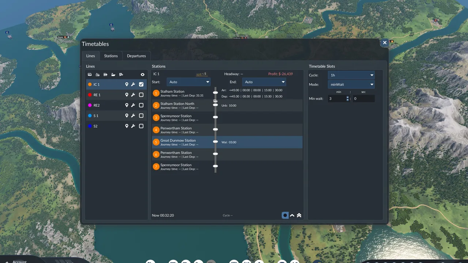Click the circle button beside the chevrons
This screenshot has height=263, width=468.
click(285, 215)
